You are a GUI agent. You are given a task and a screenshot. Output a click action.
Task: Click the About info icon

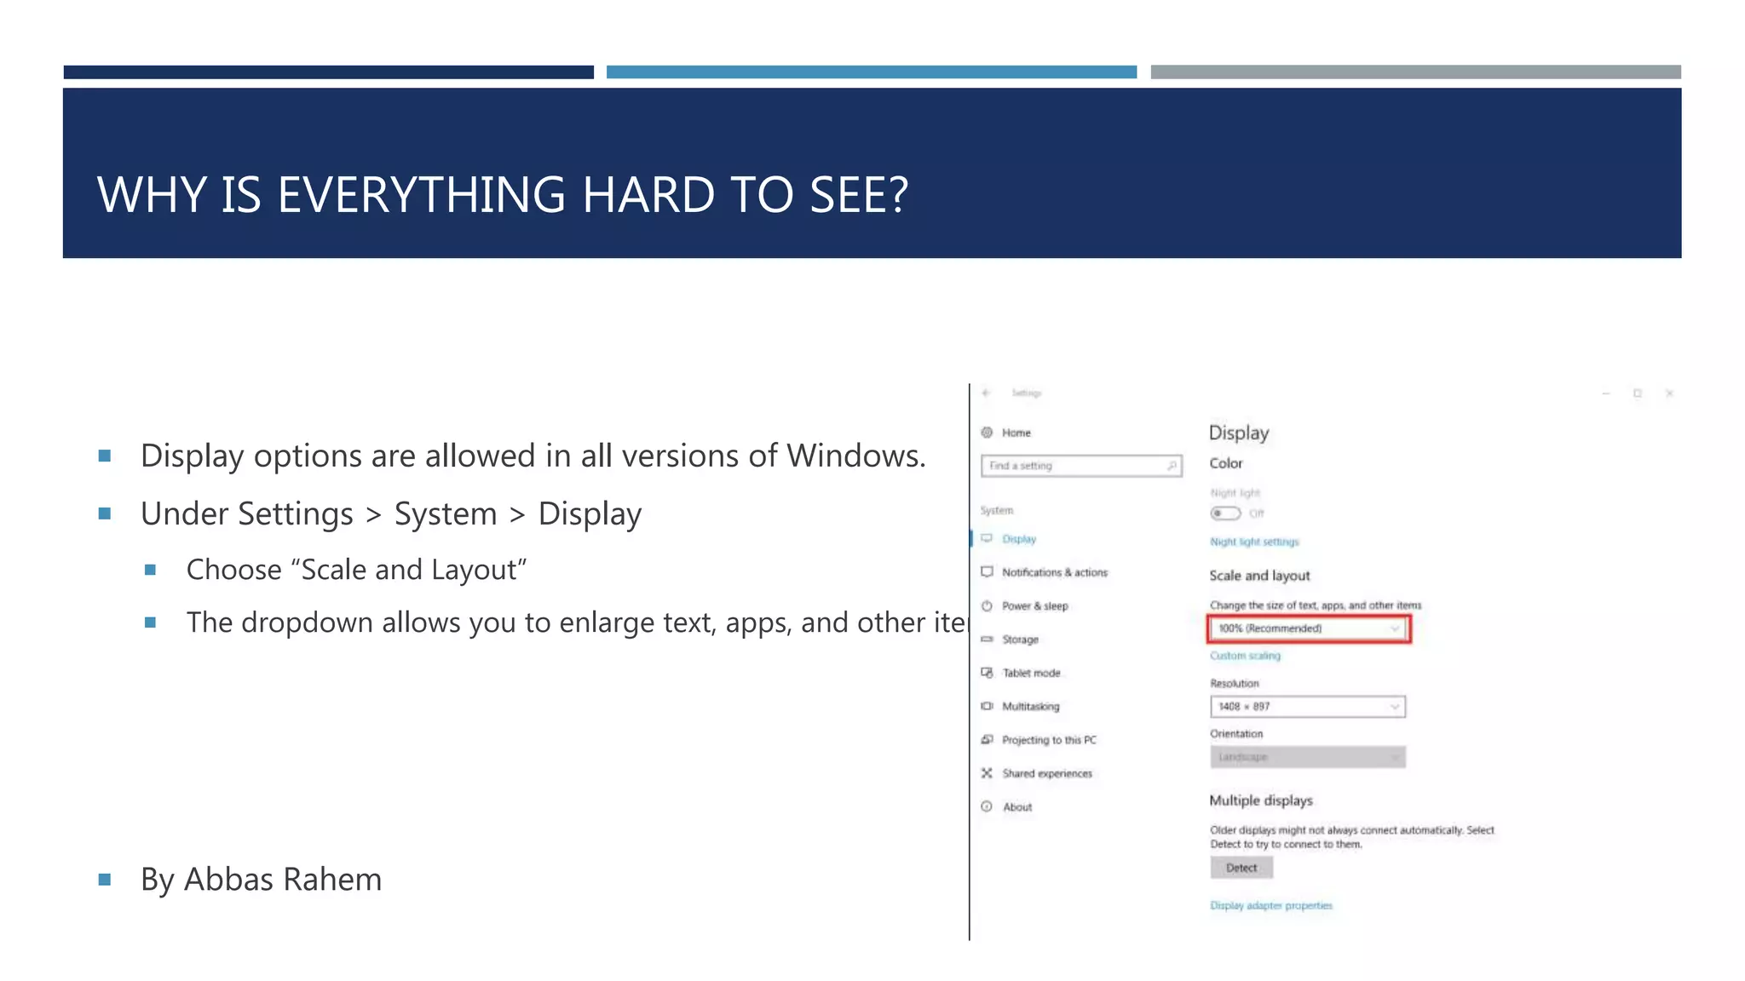tap(987, 806)
